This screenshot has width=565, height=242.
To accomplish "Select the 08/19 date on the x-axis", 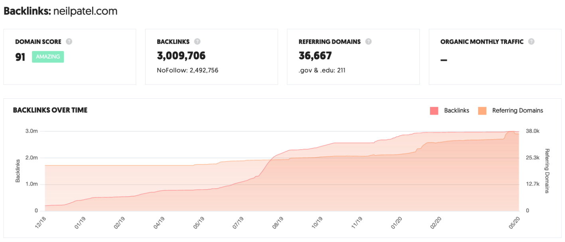I will pos(279,222).
